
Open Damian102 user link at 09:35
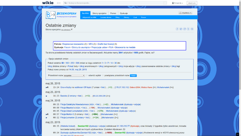83,126
